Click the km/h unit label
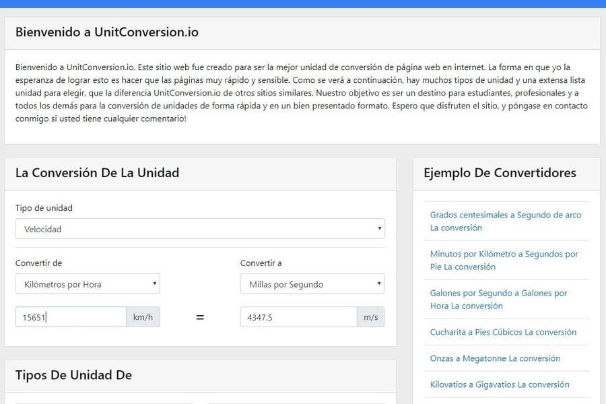This screenshot has height=404, width=606. coord(143,317)
